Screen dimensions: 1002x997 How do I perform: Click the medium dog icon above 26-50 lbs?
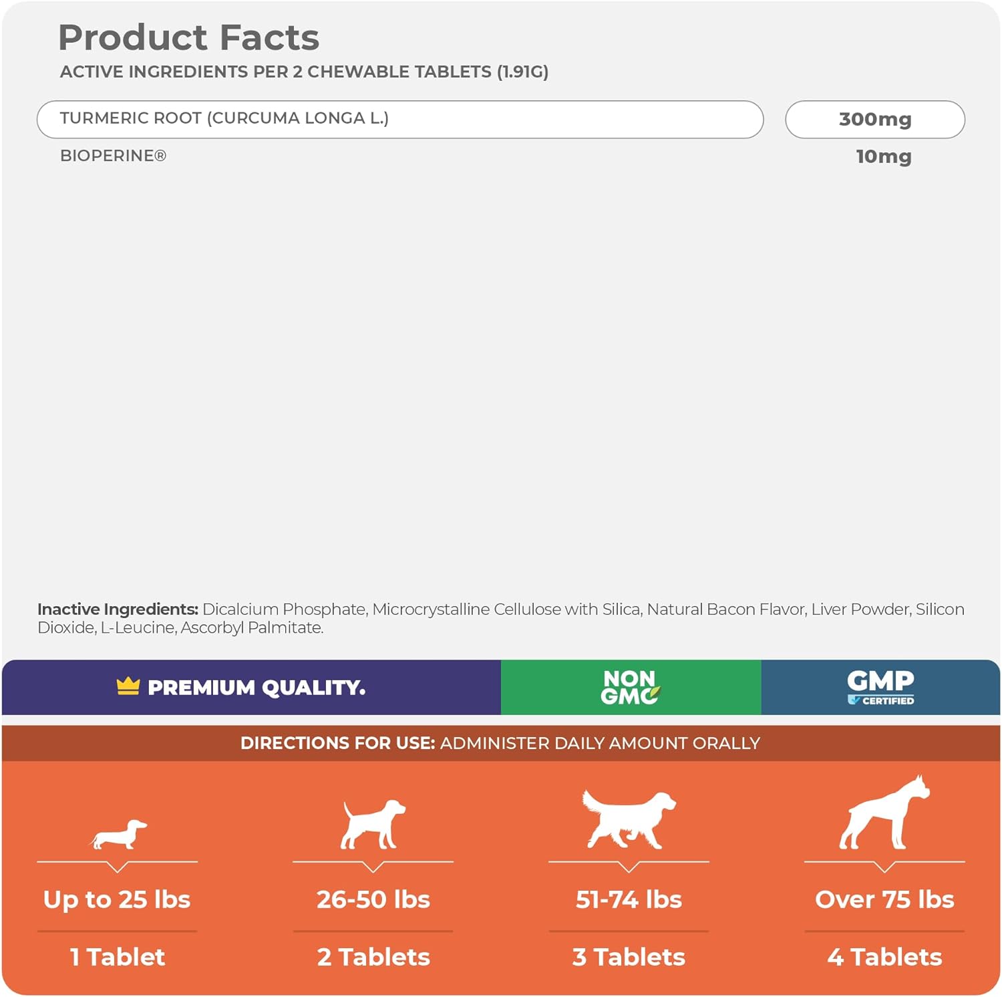tap(373, 825)
